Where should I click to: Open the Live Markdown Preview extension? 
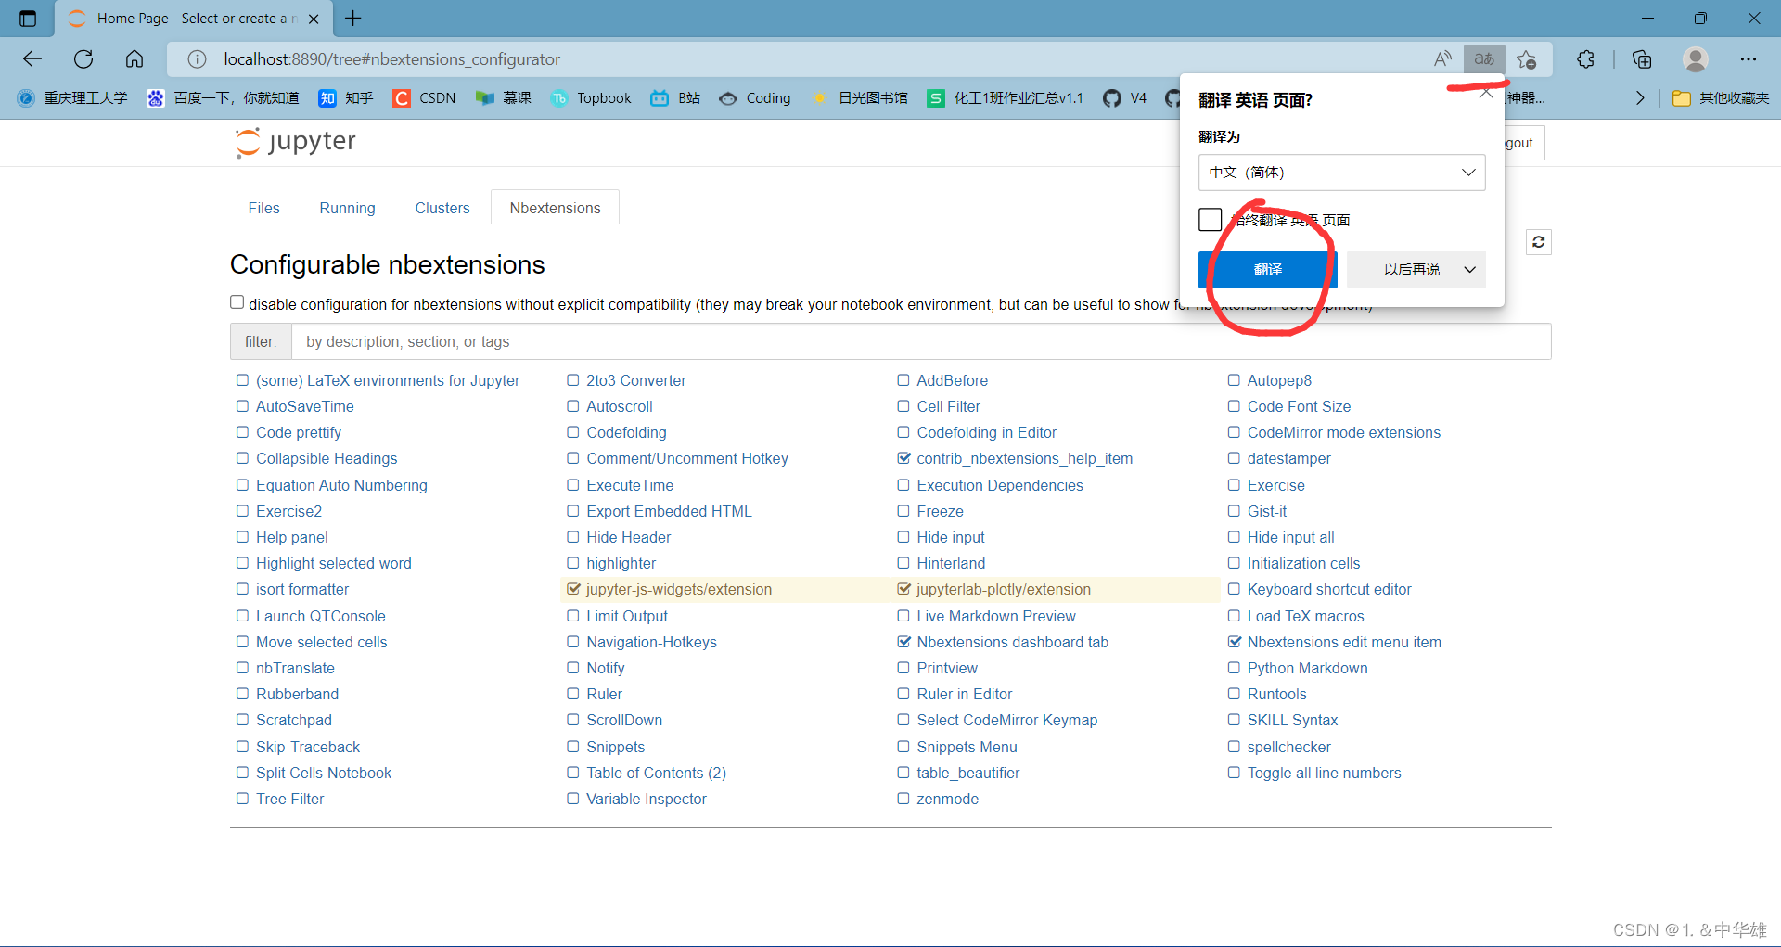pyautogui.click(x=996, y=616)
